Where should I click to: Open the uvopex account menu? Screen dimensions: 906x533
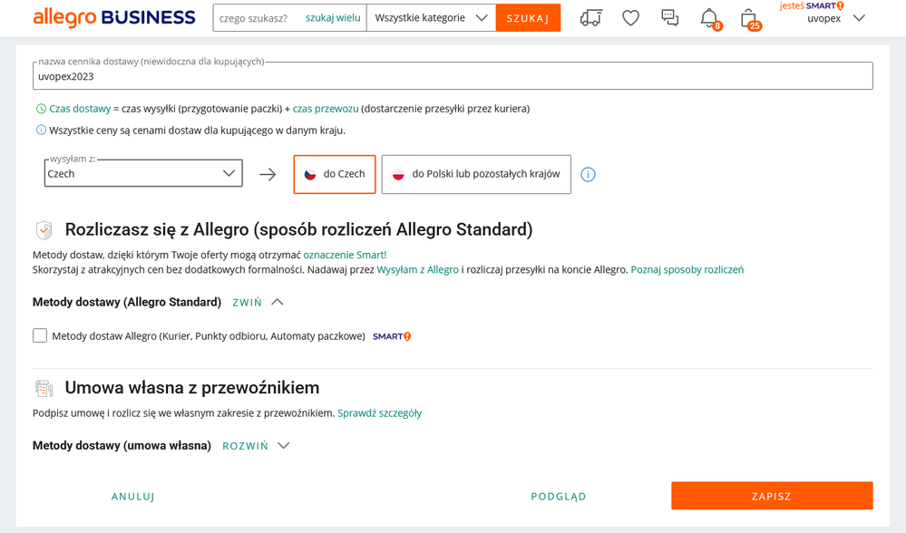tap(834, 18)
